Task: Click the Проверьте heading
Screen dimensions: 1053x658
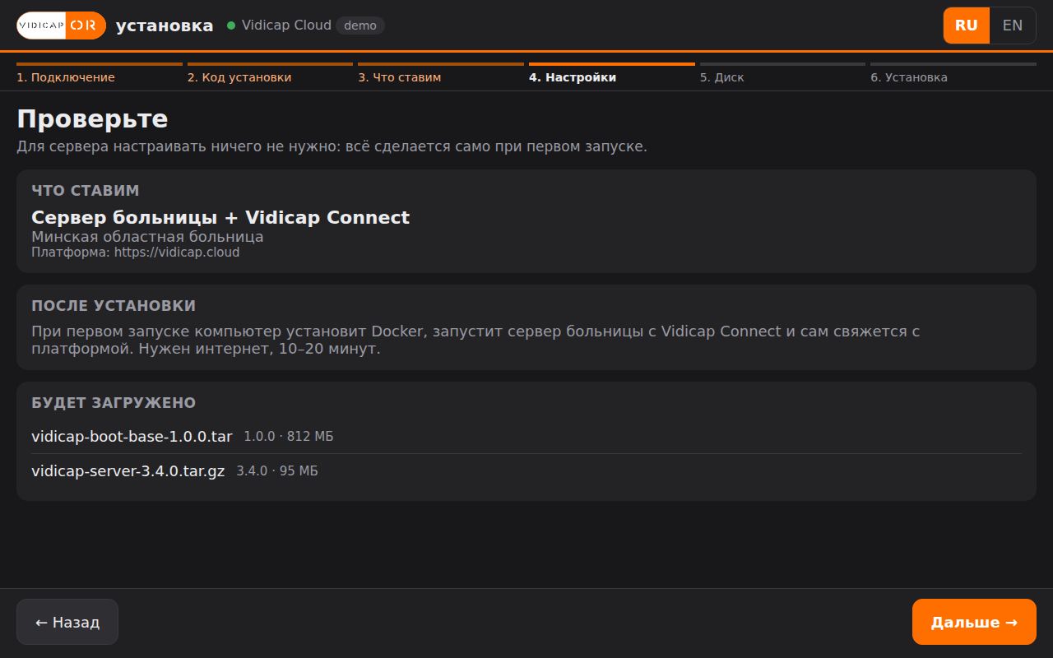Action: [92, 119]
